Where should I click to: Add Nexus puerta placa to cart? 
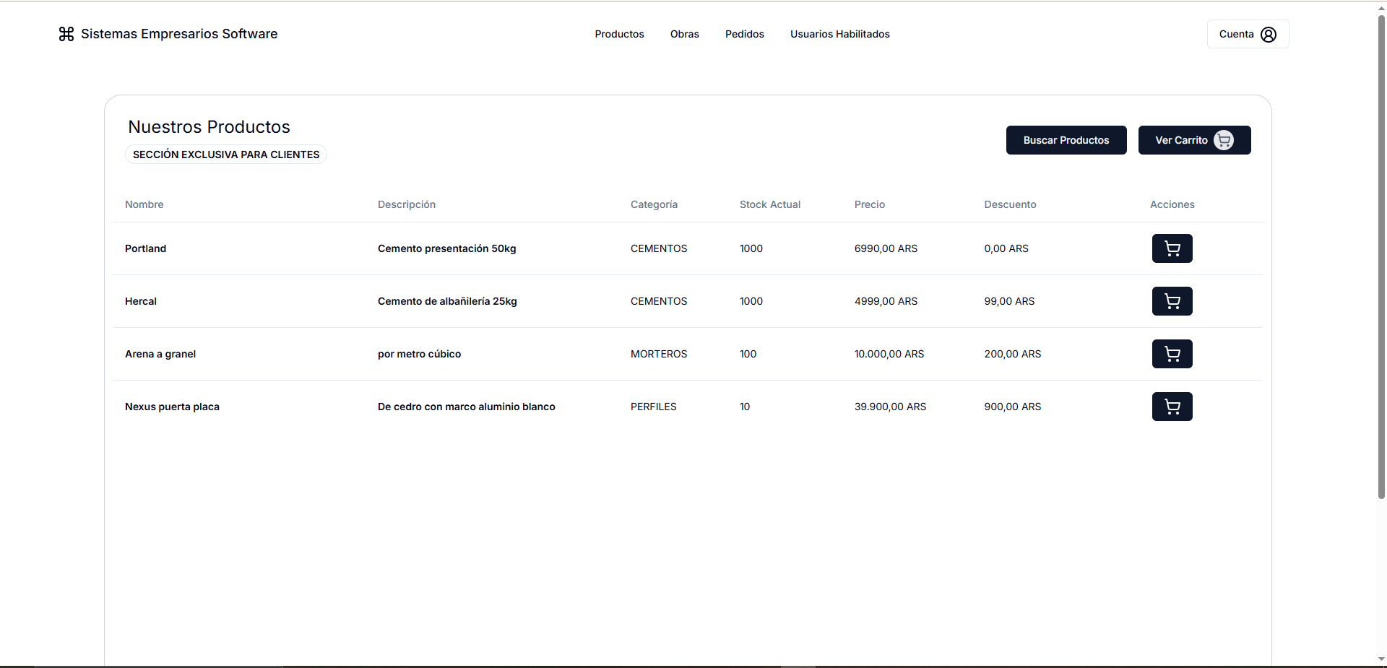pos(1172,407)
